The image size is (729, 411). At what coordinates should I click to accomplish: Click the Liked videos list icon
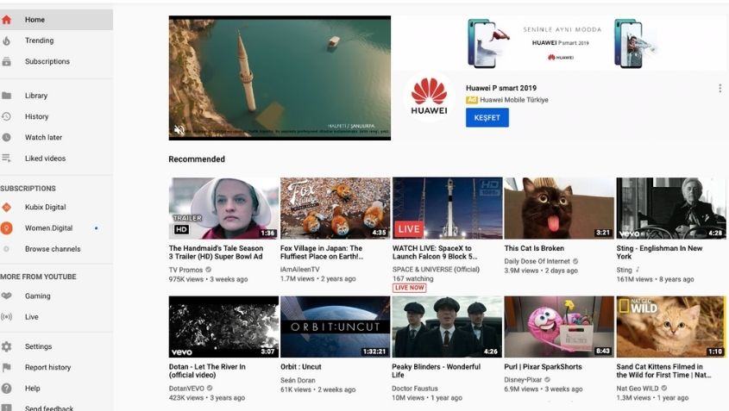[7, 159]
